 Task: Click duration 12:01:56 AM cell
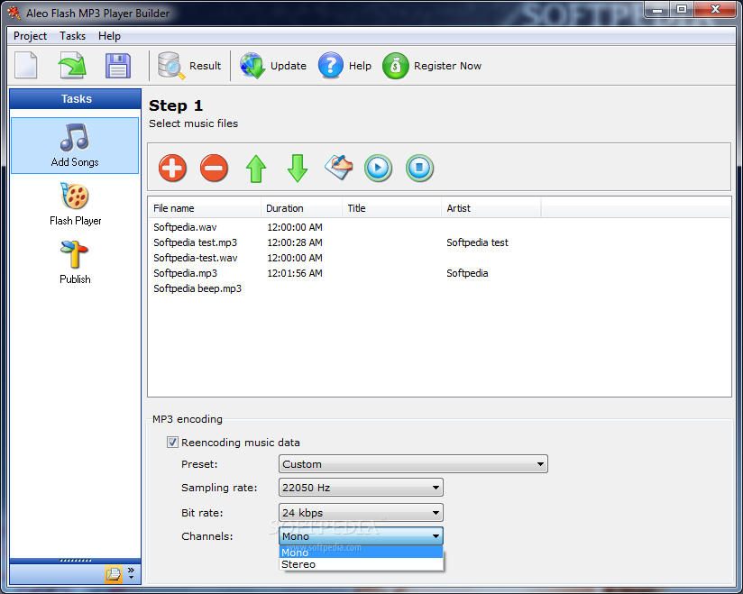click(295, 273)
